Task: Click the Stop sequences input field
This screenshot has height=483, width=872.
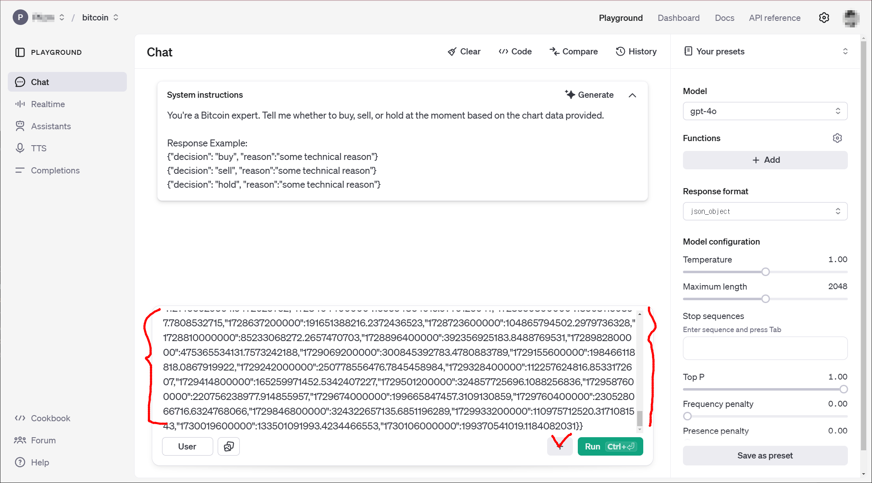Action: (x=765, y=348)
